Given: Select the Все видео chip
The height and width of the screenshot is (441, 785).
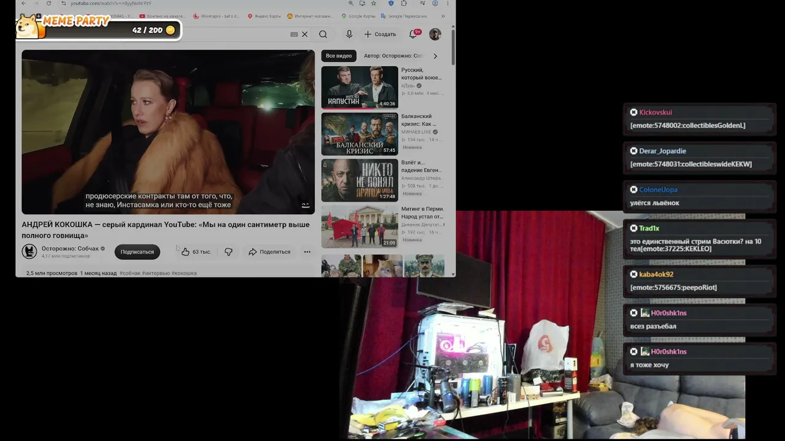Looking at the screenshot, I should click(x=339, y=56).
